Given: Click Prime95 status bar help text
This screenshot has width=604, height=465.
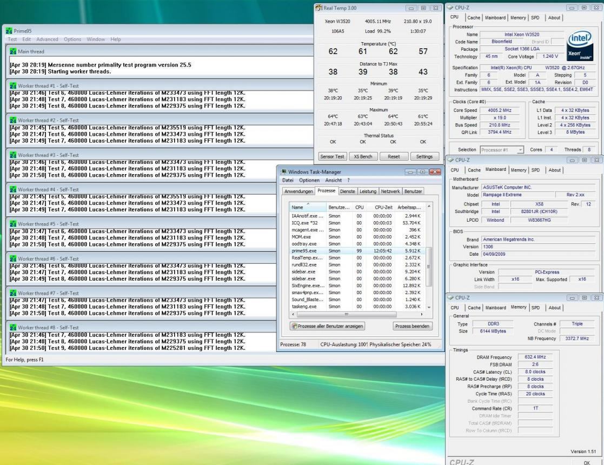Looking at the screenshot, I should click(x=25, y=360).
